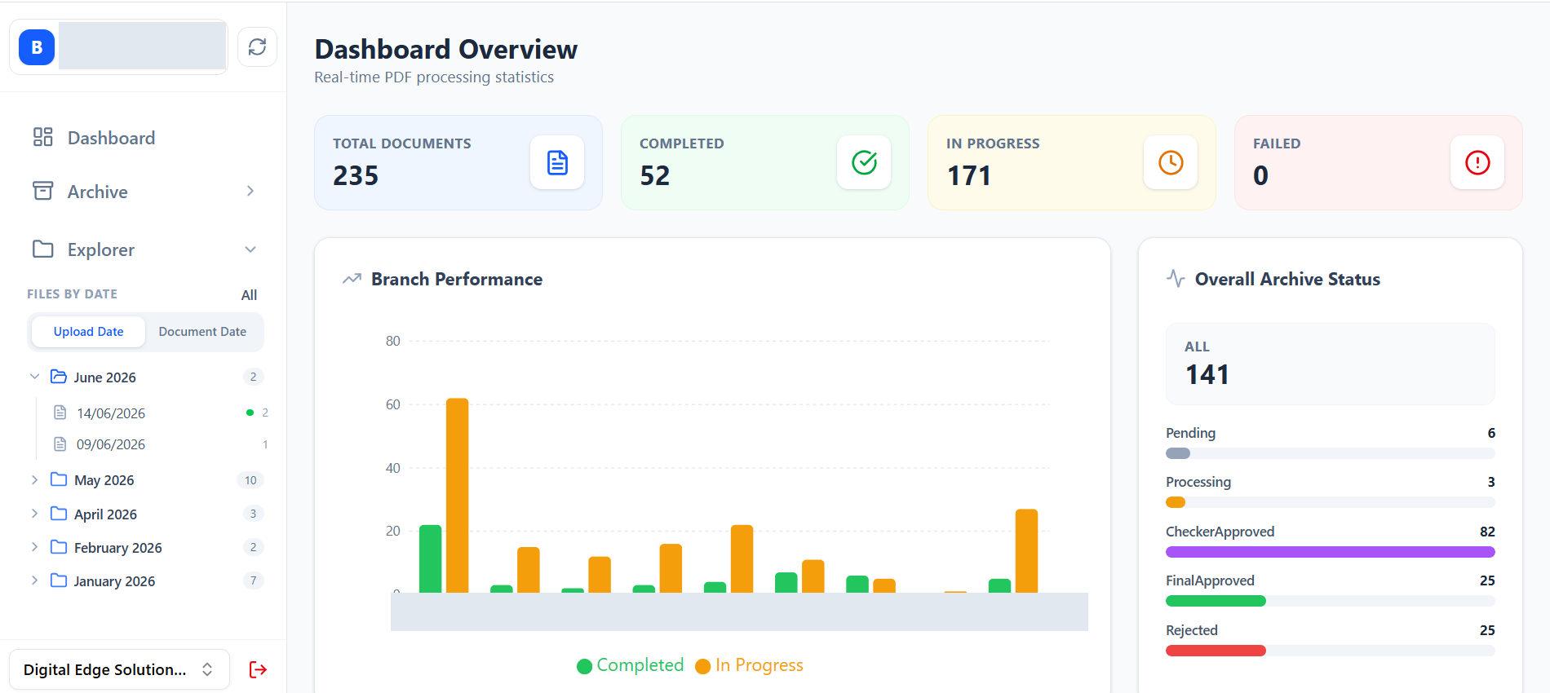Expand the Archive menu chevron

(x=250, y=191)
